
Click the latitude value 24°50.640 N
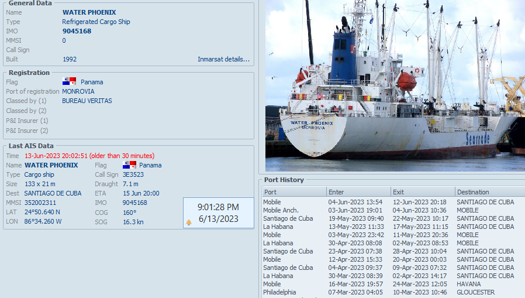[x=42, y=212]
